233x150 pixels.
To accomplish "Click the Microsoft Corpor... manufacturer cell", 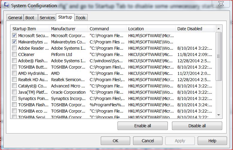I will tap(68, 36).
